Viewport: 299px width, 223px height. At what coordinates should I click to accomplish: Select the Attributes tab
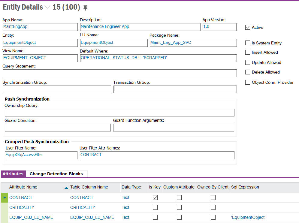click(x=13, y=174)
